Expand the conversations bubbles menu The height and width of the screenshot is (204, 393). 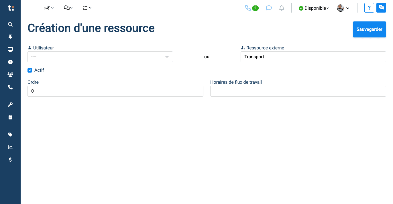(68, 8)
